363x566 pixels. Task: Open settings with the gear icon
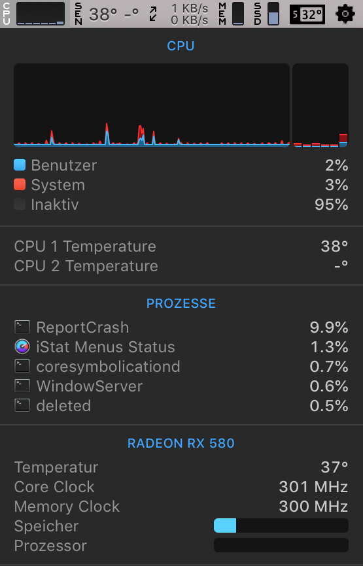point(345,14)
